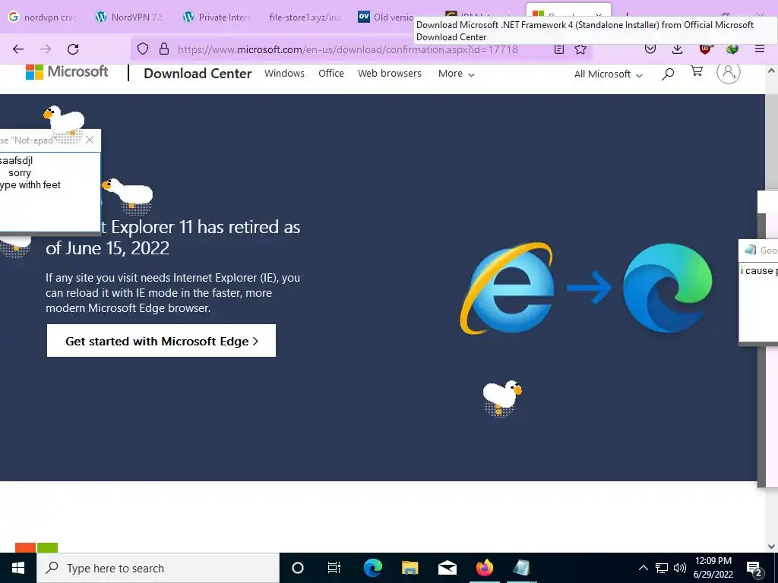Open the Mail app from taskbar
The height and width of the screenshot is (583, 778).
[447, 568]
